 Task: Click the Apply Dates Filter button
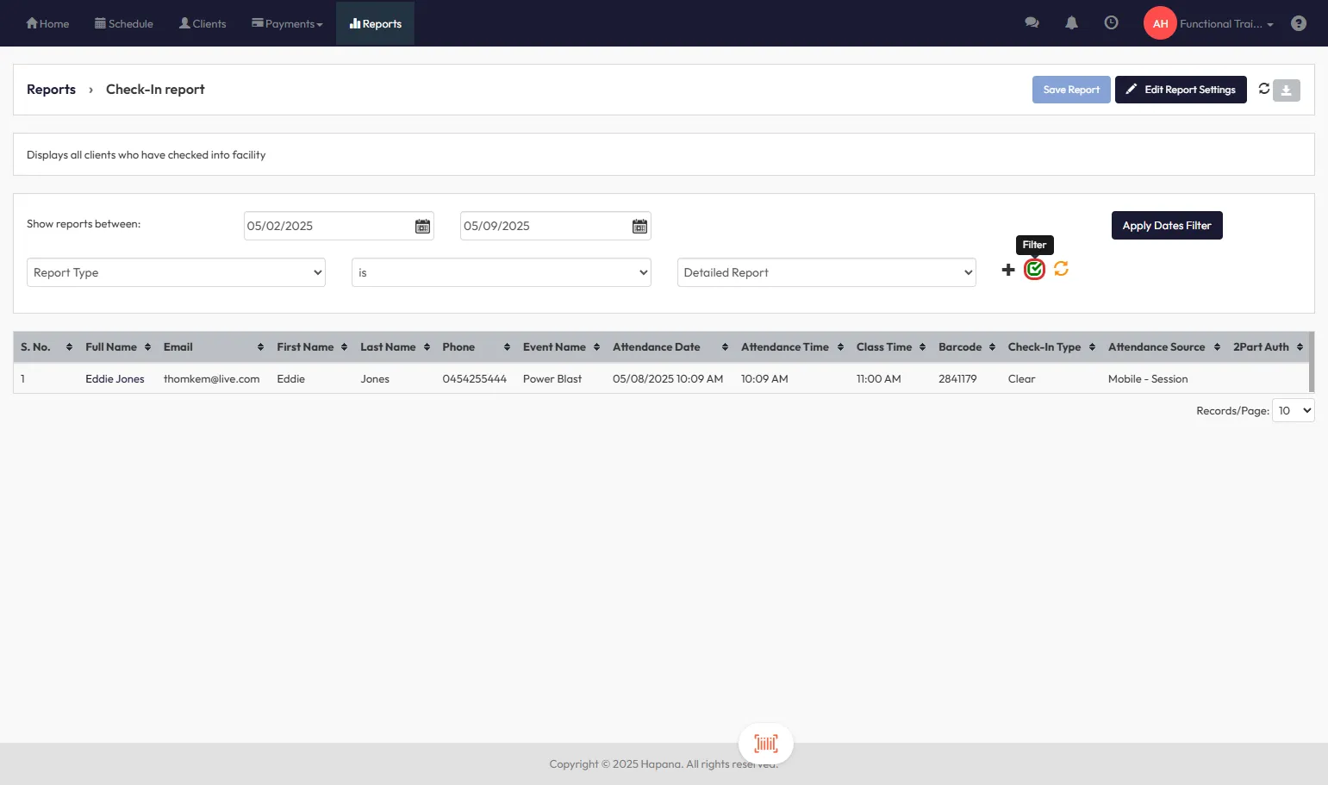[1166, 226]
